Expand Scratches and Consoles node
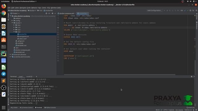This screenshot has height=111, width=198. tap(11, 57)
